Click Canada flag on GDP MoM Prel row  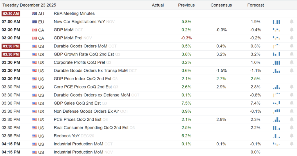pyautogui.click(x=35, y=38)
